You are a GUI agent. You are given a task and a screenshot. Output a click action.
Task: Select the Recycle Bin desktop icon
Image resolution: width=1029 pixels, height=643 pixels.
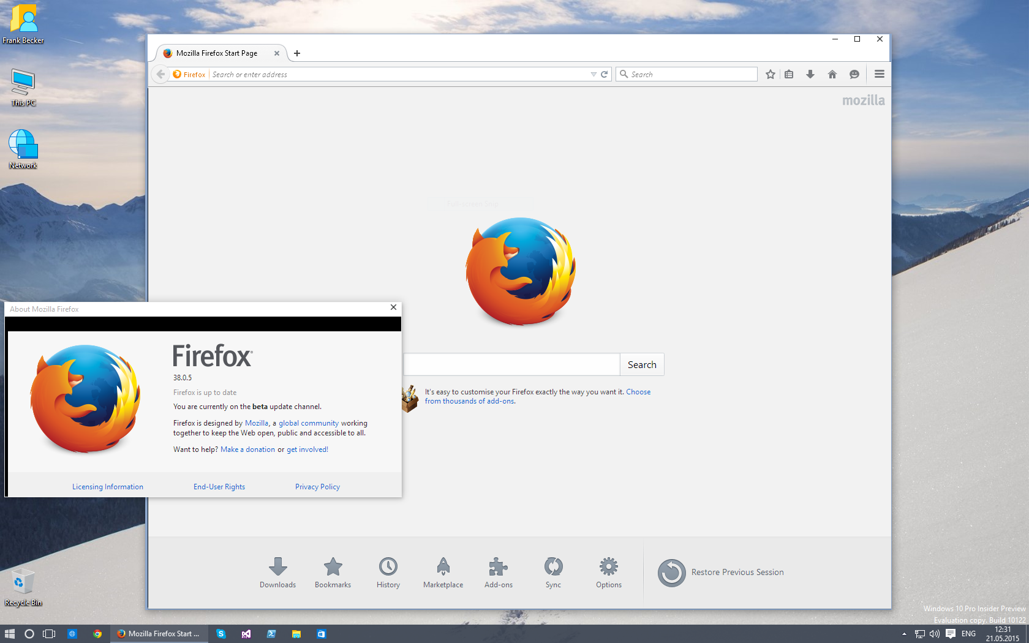point(23,588)
